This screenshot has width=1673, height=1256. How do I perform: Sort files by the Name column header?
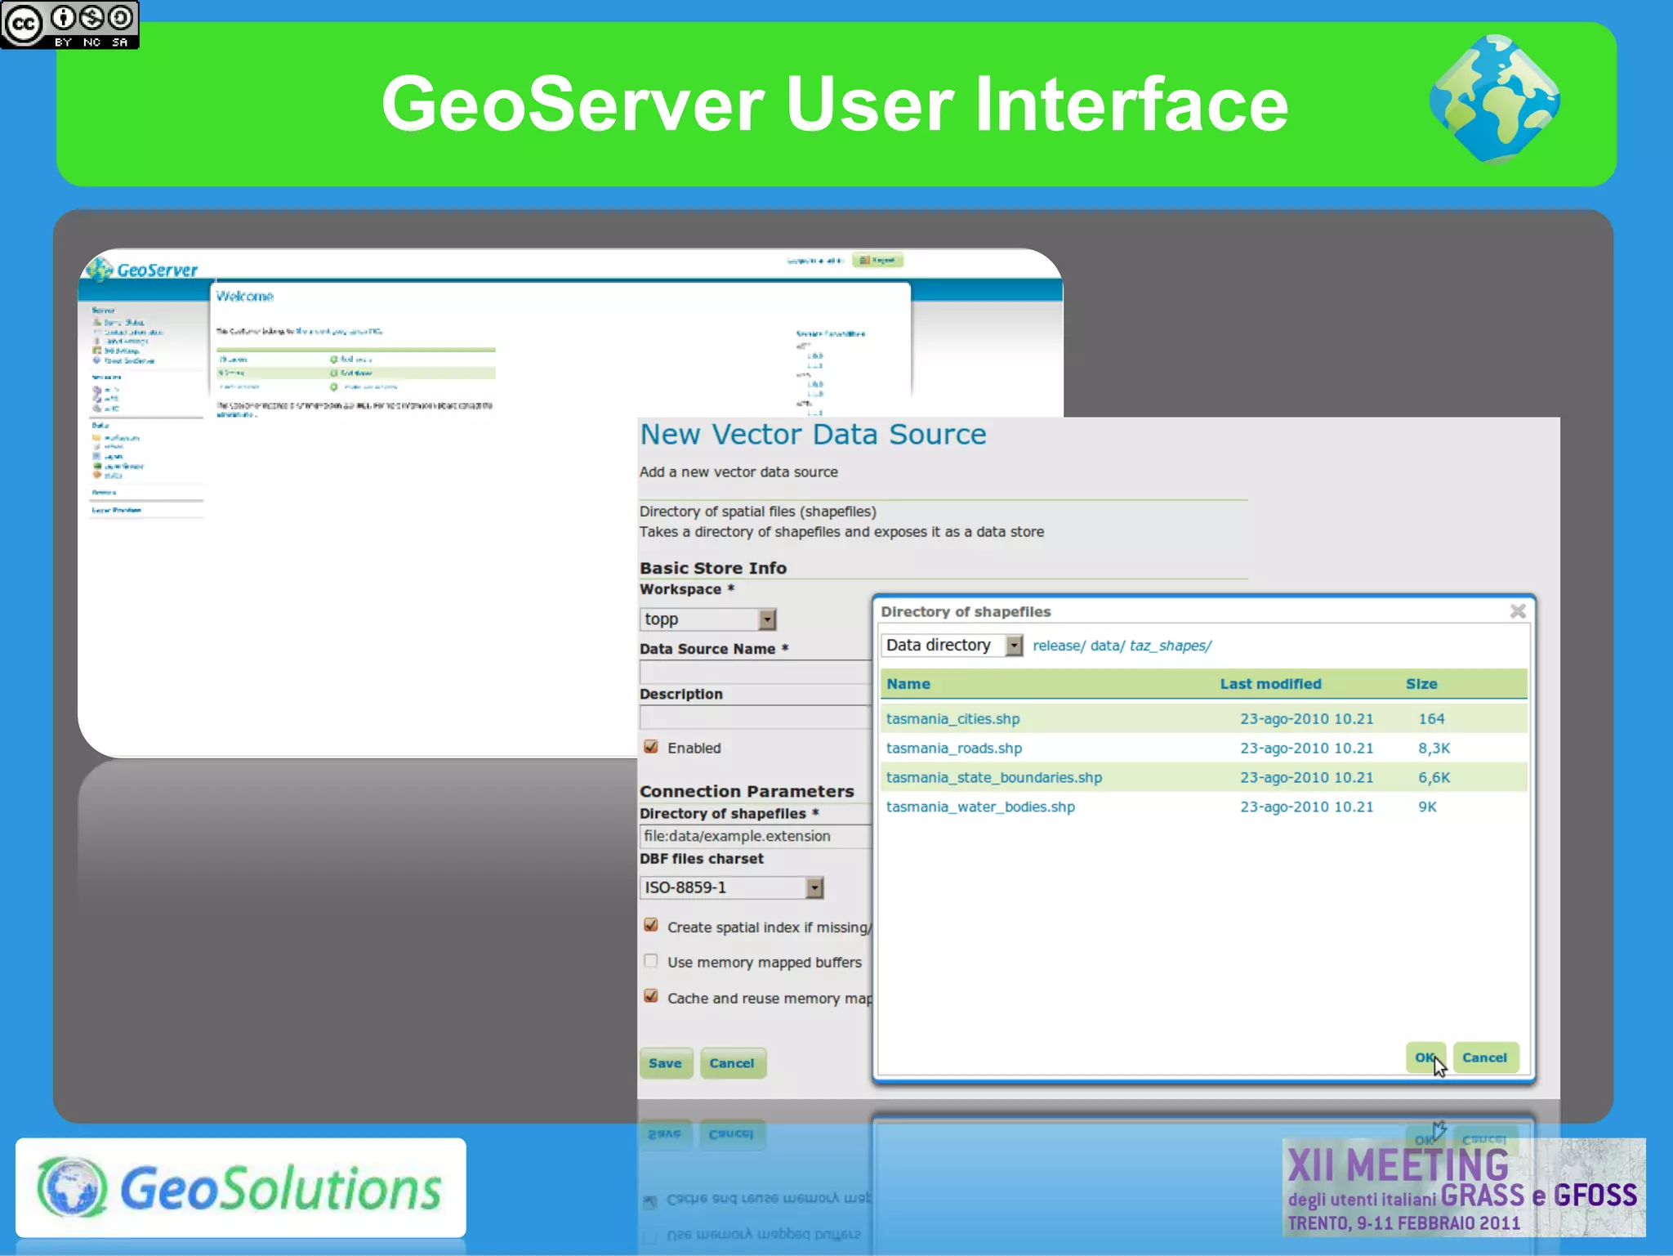[x=908, y=684]
